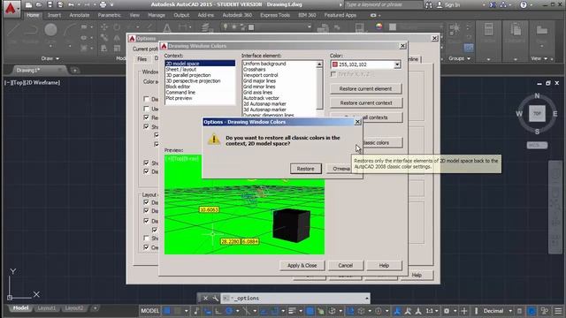Click the N compass direction on ViewCube
Viewport: 566px width, 318px height.
(x=537, y=96)
